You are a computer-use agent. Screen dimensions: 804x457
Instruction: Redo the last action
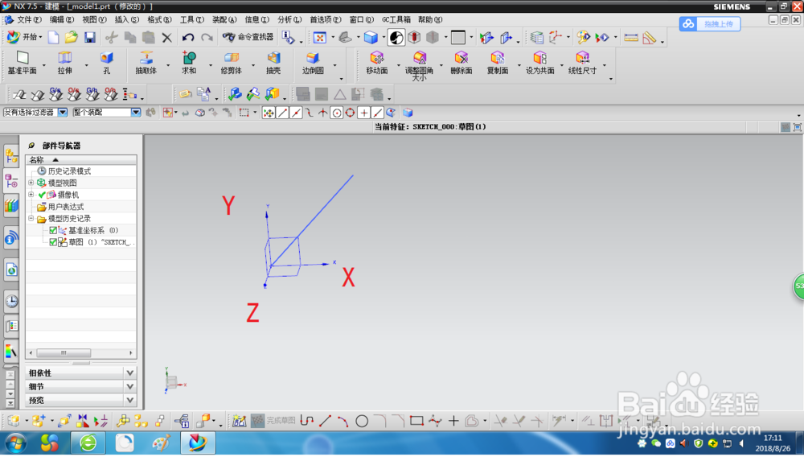(x=207, y=38)
